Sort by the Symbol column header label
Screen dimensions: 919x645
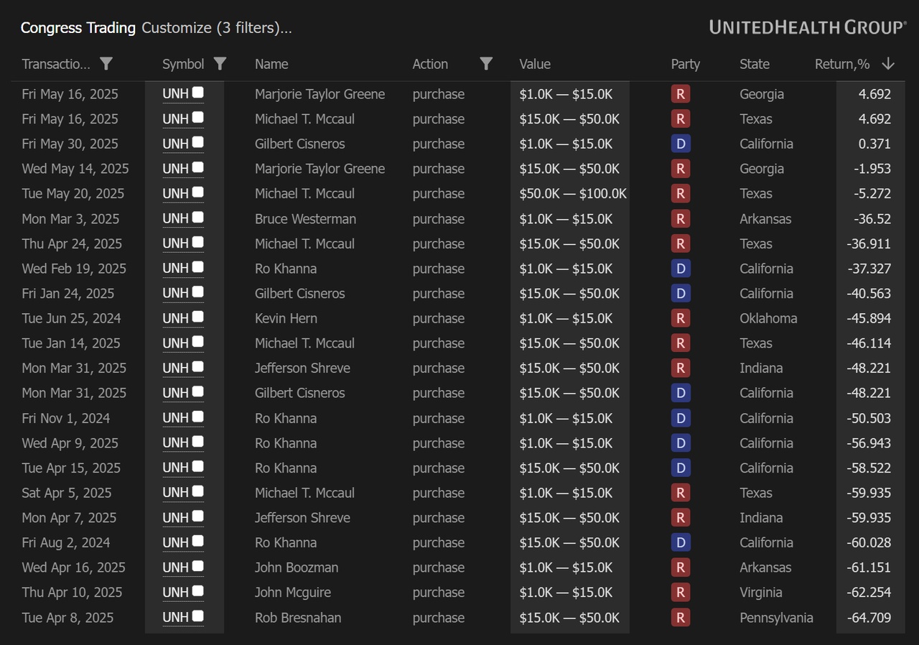183,64
